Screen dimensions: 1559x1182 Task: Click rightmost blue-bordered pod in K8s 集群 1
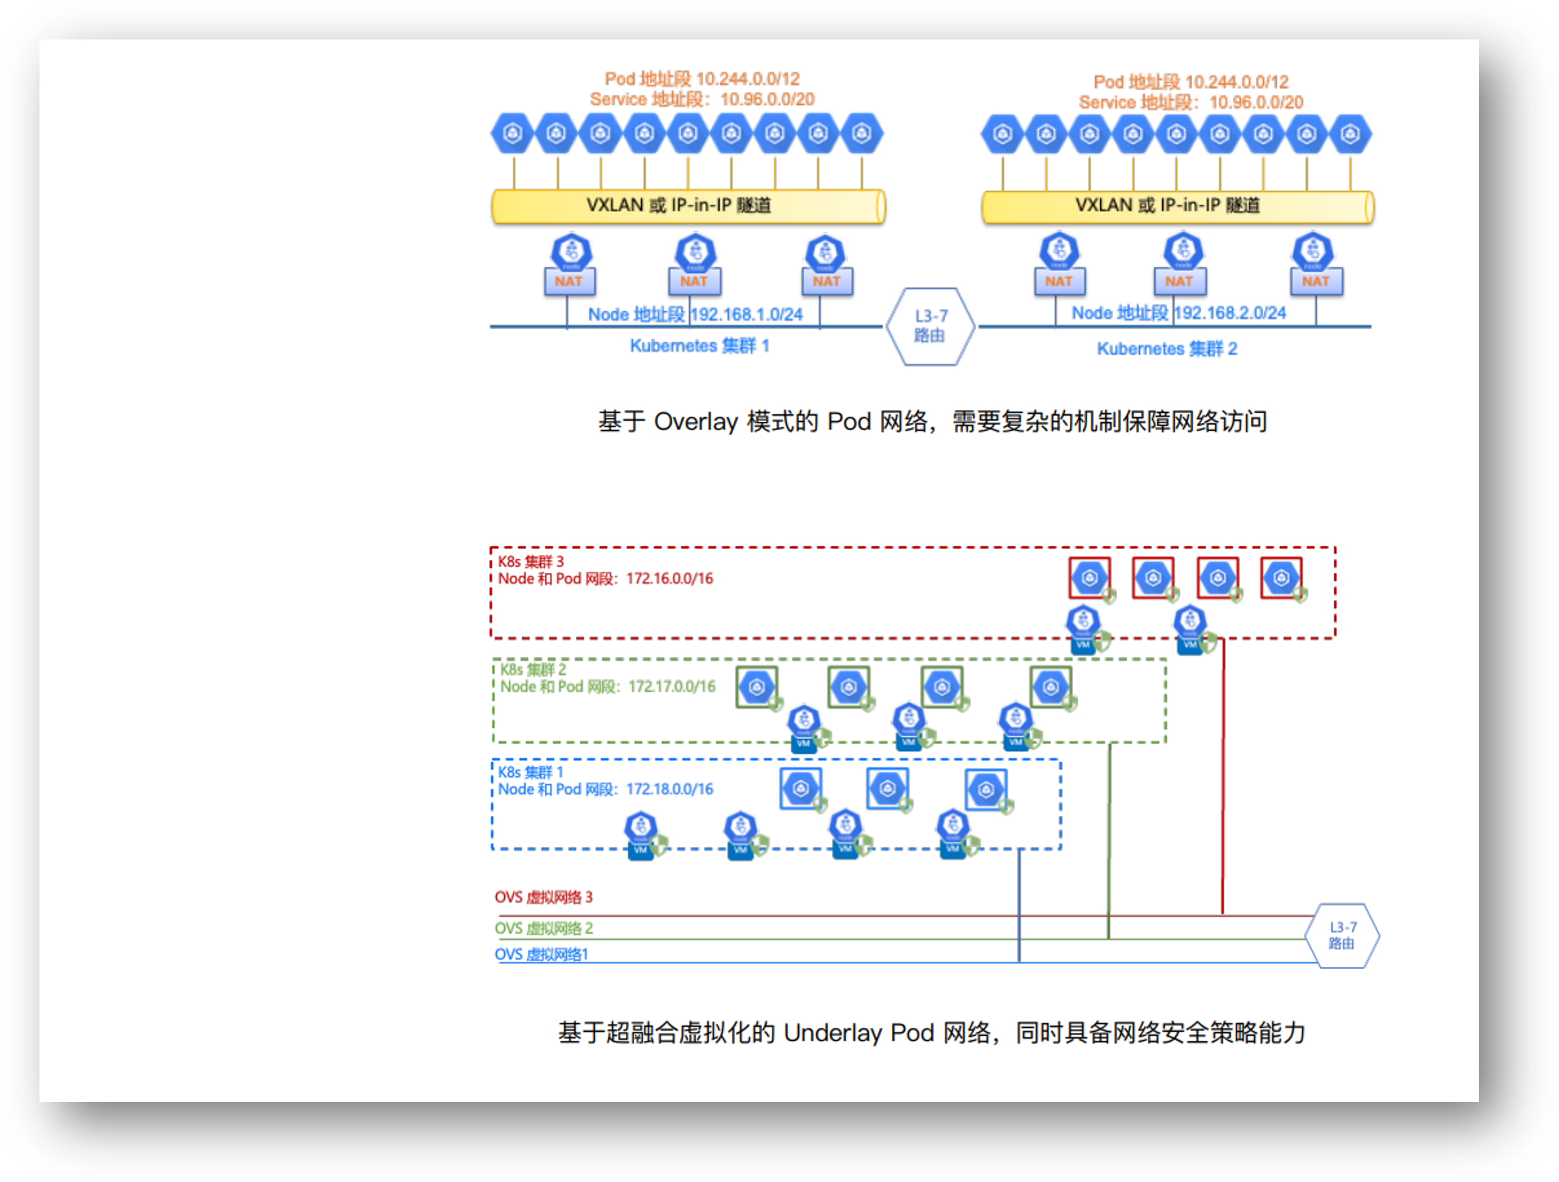coord(986,790)
